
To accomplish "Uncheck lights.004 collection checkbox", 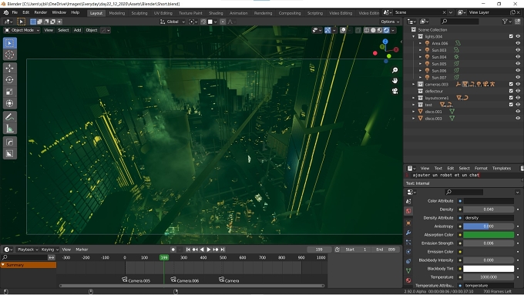I will (511, 36).
